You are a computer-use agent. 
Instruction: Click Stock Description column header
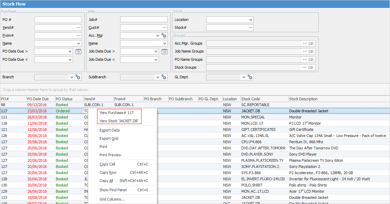tap(303, 99)
